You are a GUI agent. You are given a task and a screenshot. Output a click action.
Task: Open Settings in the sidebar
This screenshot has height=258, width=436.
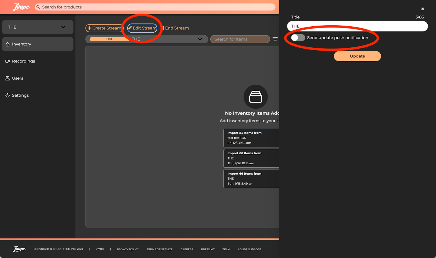coord(20,96)
